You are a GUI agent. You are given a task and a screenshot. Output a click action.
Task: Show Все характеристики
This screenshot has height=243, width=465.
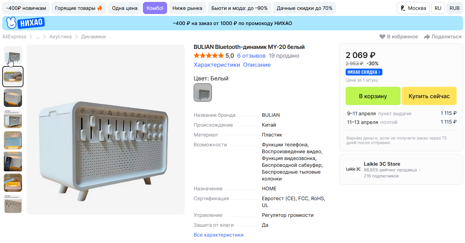click(x=219, y=235)
